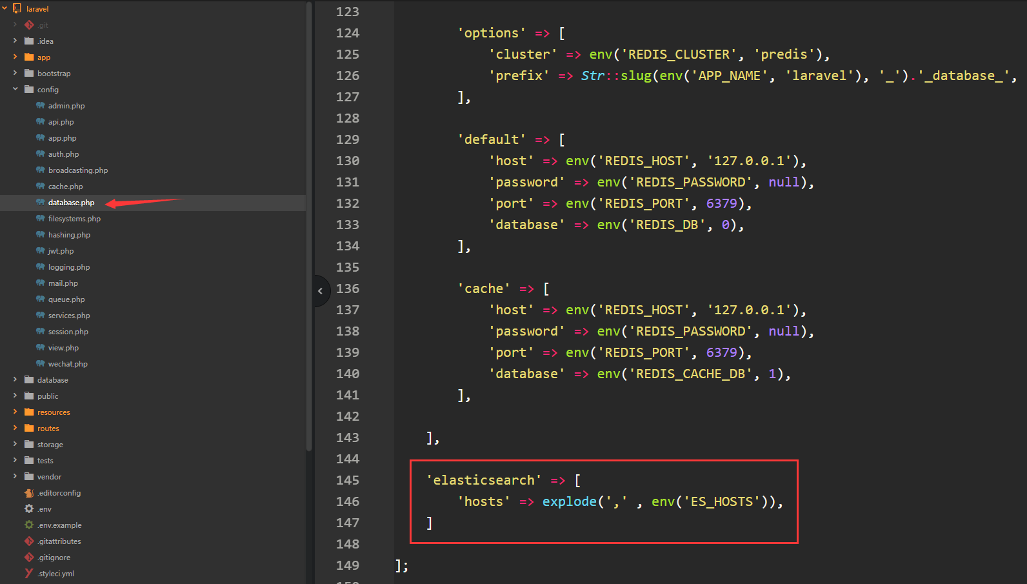Click the app.php file icon
This screenshot has width=1027, height=584.
pyautogui.click(x=41, y=137)
